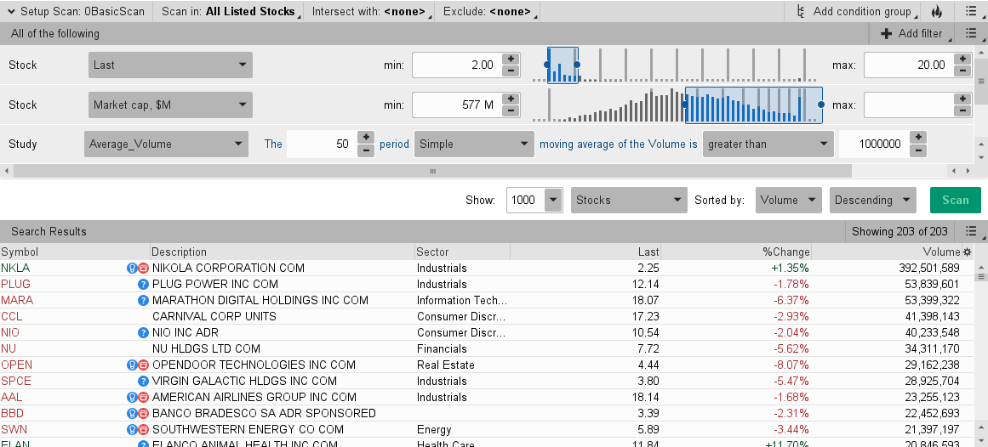
Task: Decrease the 1000000 threshold with minus stepper
Action: point(919,150)
